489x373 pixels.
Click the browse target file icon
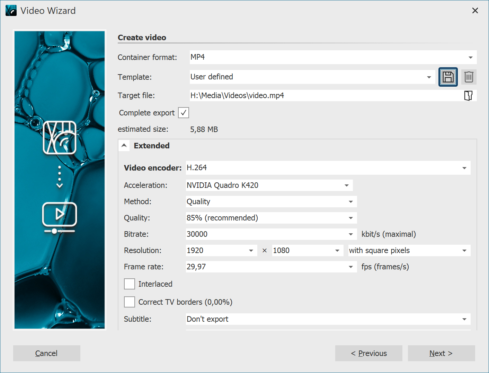pyautogui.click(x=468, y=96)
